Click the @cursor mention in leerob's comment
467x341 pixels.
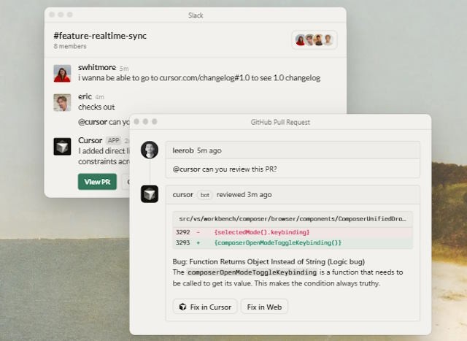pyautogui.click(x=187, y=169)
